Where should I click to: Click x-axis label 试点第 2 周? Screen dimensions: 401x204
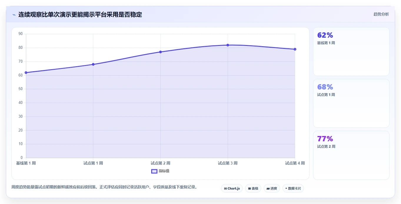coord(160,163)
